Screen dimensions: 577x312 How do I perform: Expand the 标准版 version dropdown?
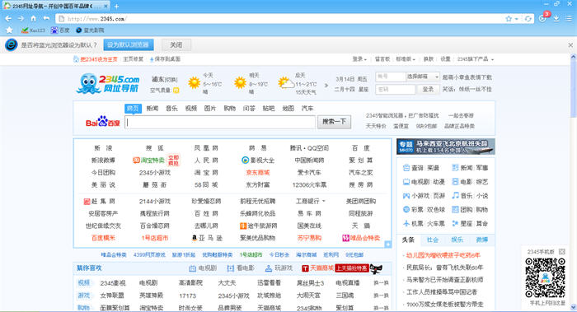(406, 59)
